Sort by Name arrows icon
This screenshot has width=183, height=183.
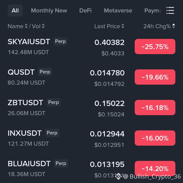pos(26,26)
